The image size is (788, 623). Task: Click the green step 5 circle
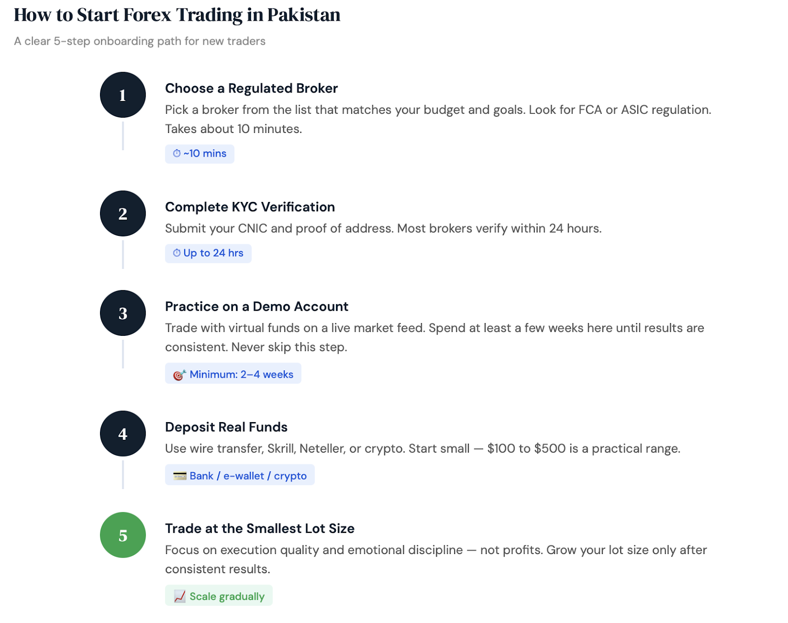click(x=123, y=535)
